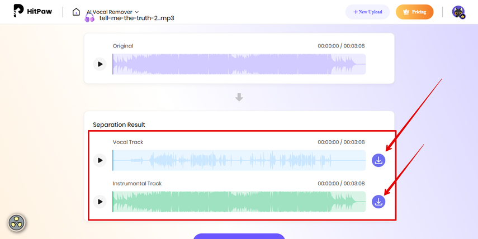The image size is (478, 239).
Task: Seek within the blue Vocal Track waveform
Action: (239, 160)
